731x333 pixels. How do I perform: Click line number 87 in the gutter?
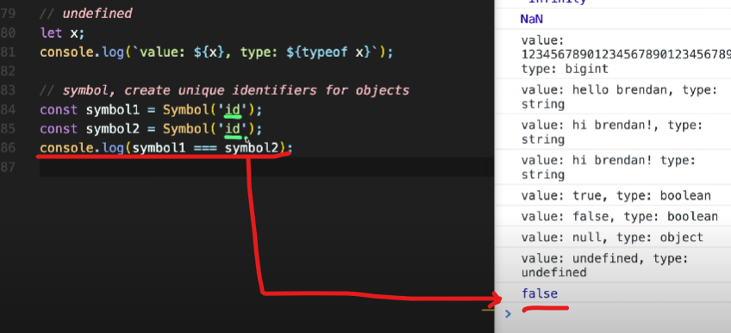[x=8, y=167]
